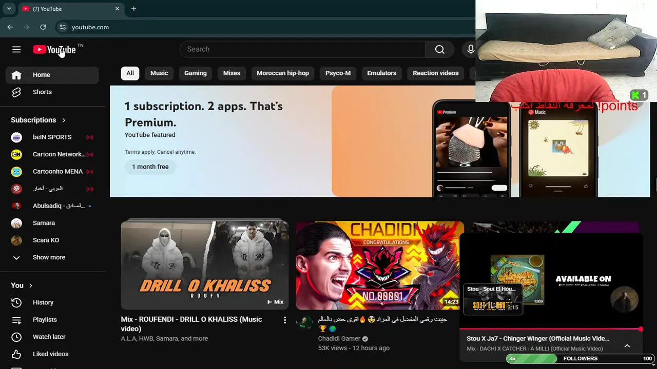Select the Psyco-M filter chip

338,73
